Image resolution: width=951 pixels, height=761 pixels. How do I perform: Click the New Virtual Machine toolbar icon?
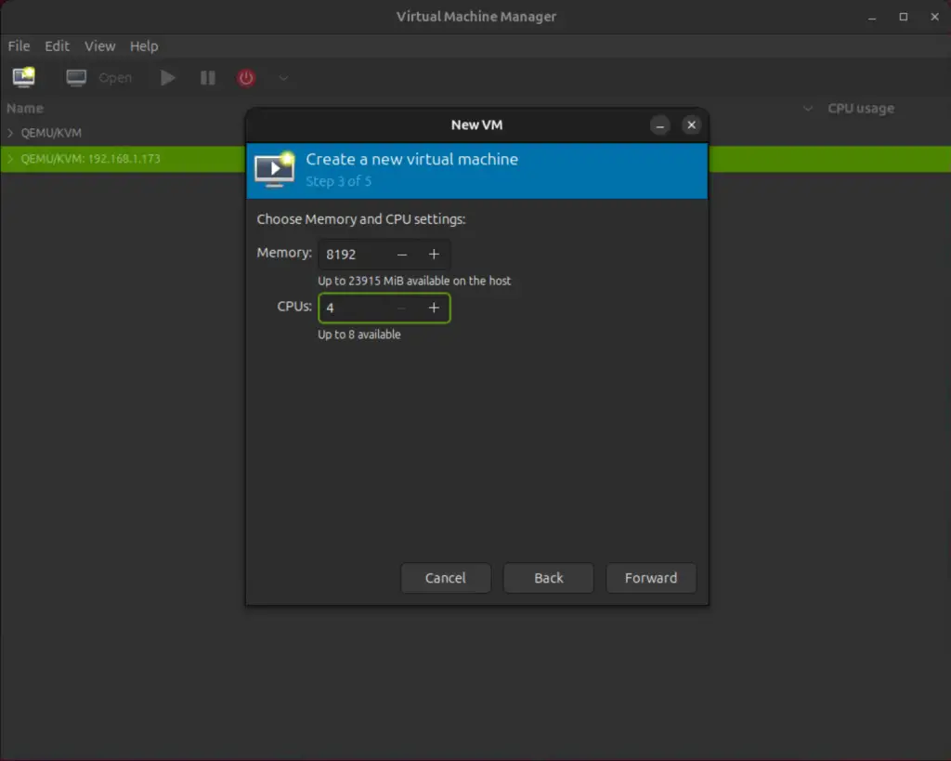point(22,77)
